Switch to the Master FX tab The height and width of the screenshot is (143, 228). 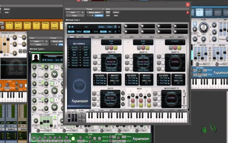click(181, 37)
